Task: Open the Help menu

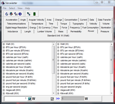Action: [27, 8]
